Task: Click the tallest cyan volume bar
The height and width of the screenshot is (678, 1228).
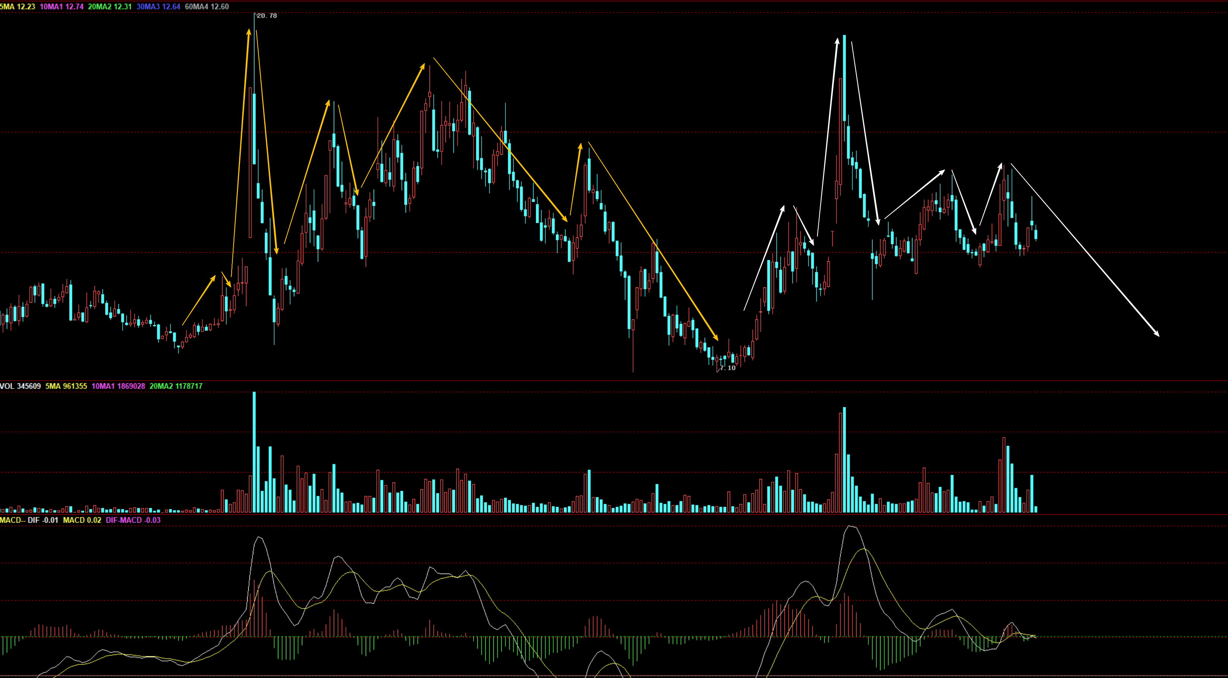Action: 254,452
